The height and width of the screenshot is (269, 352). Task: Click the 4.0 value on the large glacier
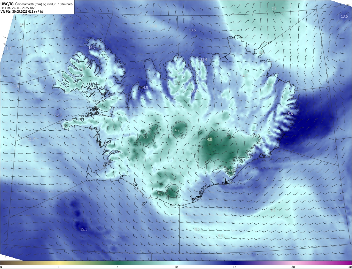point(210,140)
